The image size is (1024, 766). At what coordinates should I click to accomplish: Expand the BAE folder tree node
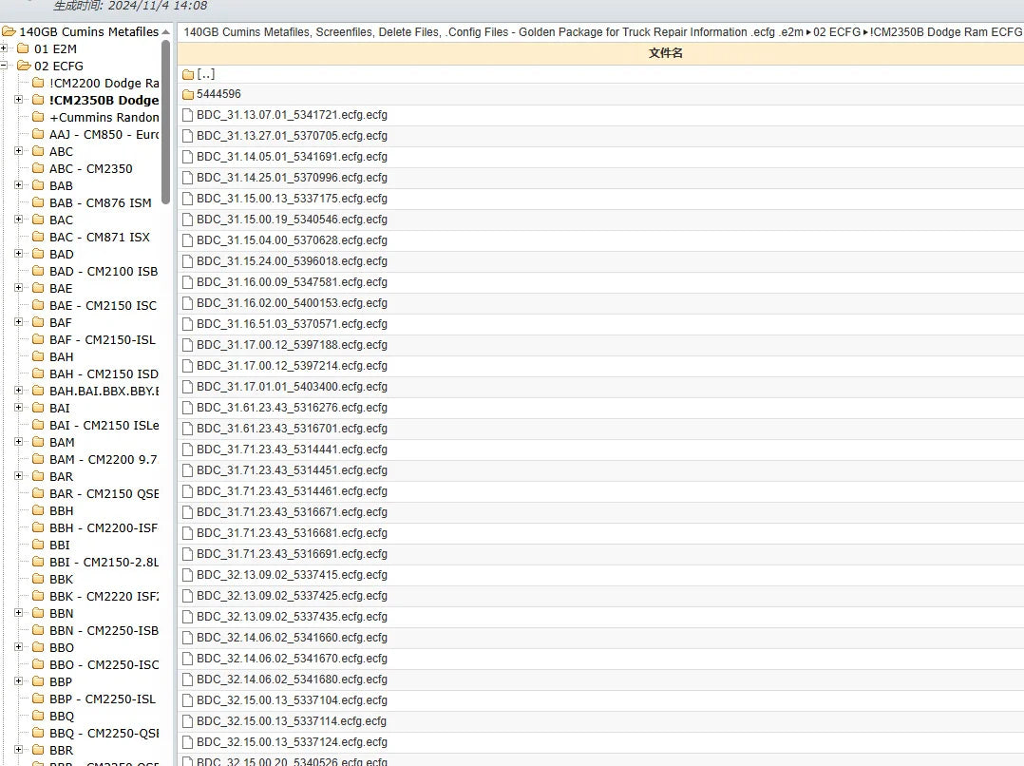click(19, 288)
